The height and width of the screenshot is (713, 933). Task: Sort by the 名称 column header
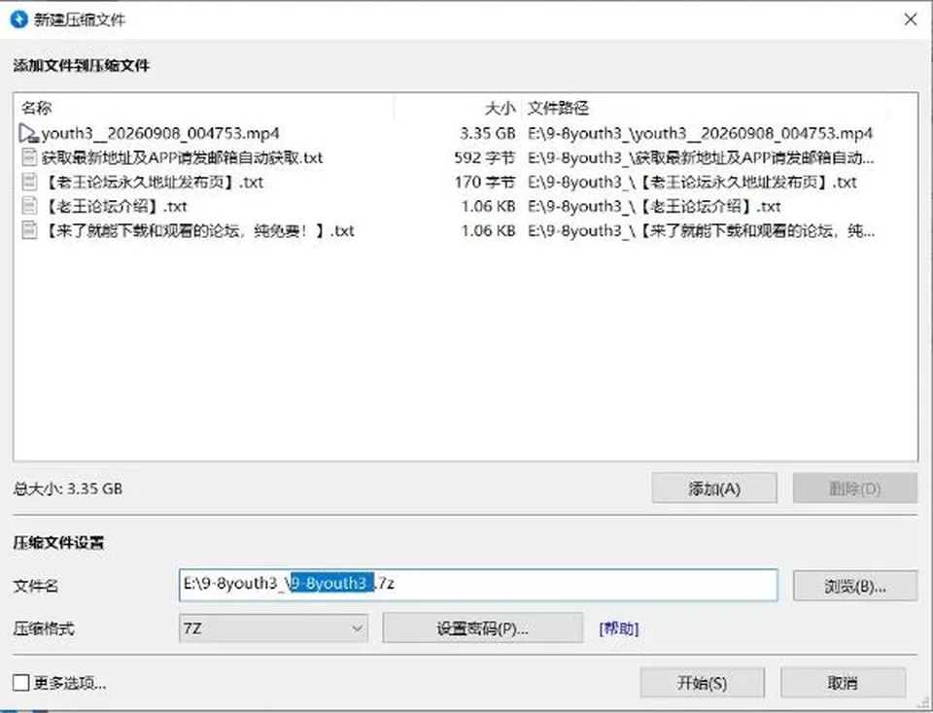point(36,108)
